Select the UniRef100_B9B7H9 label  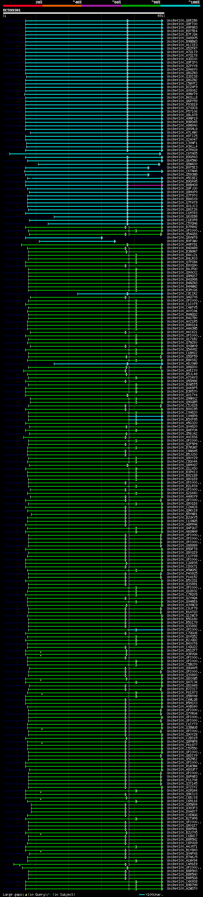click(182, 885)
